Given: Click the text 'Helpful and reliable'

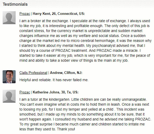Looking at the screenshot, I should click(35, 80).
